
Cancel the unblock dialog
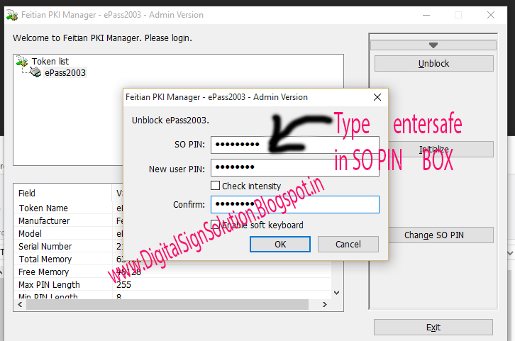point(348,244)
